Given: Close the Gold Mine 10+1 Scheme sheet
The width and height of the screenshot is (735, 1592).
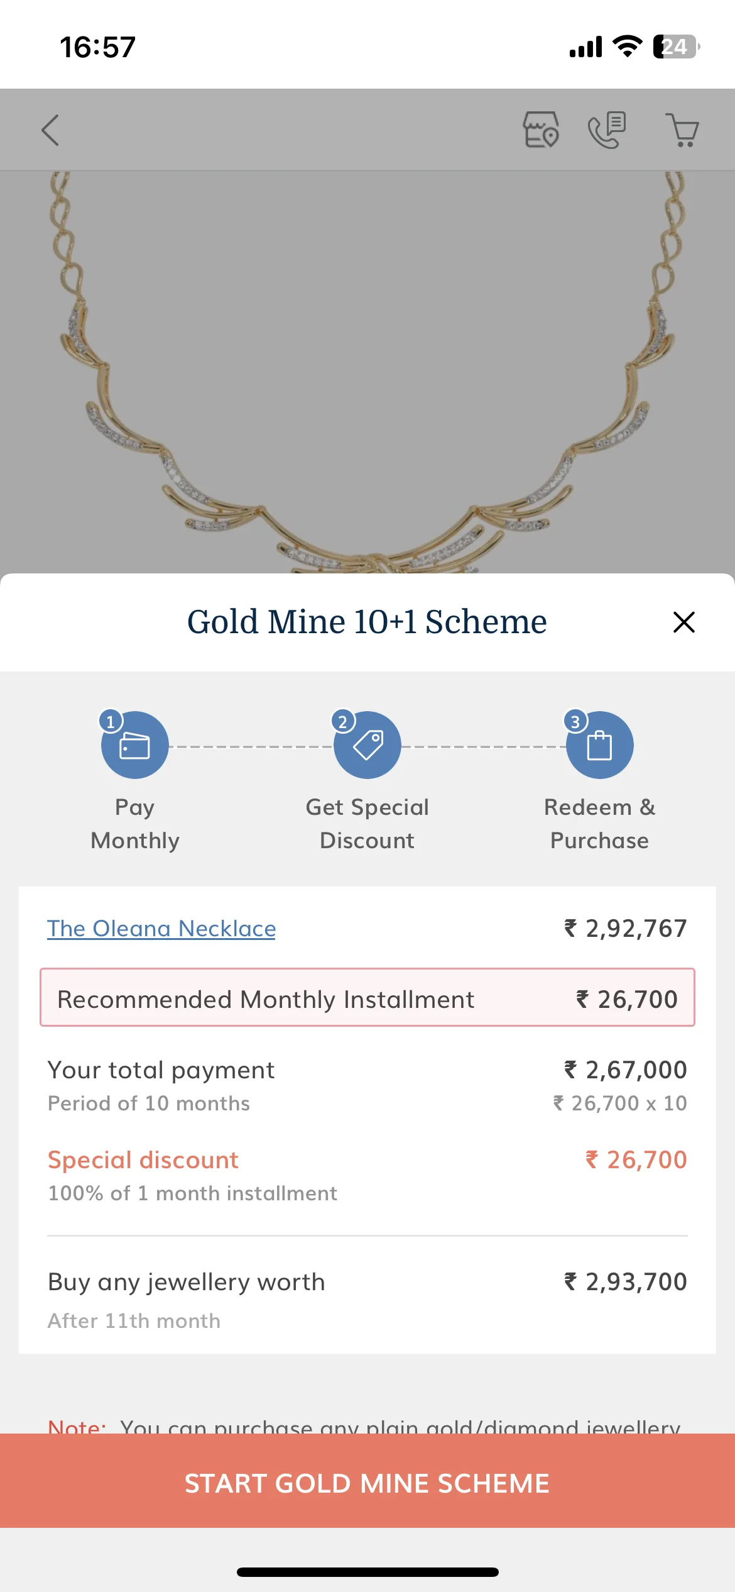Looking at the screenshot, I should click(x=683, y=622).
